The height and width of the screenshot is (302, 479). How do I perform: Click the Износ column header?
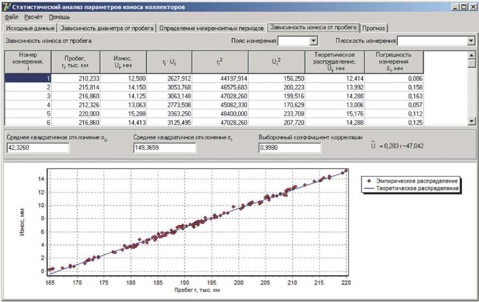[x=123, y=61]
